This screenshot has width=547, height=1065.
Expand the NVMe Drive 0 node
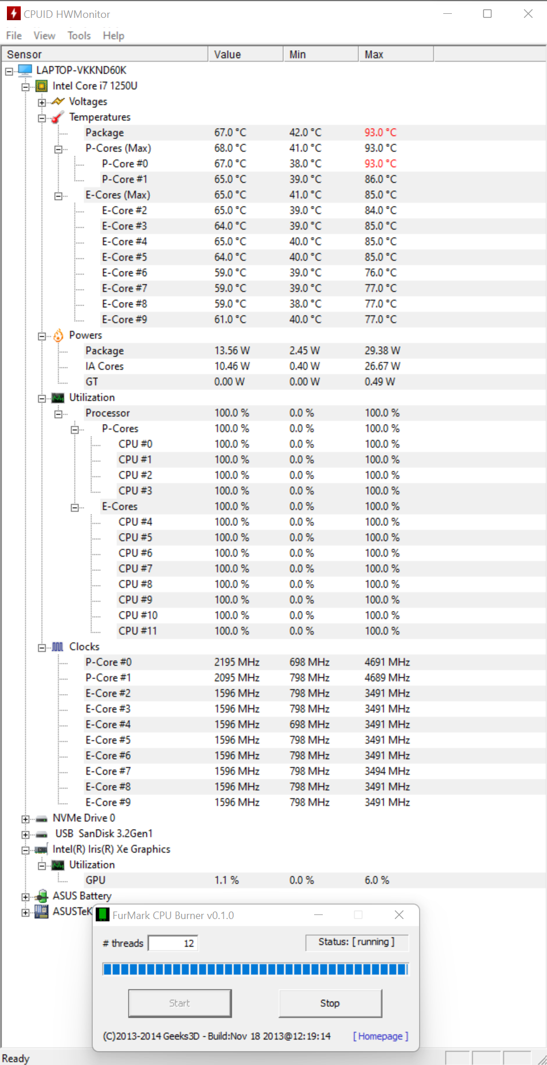pos(25,819)
